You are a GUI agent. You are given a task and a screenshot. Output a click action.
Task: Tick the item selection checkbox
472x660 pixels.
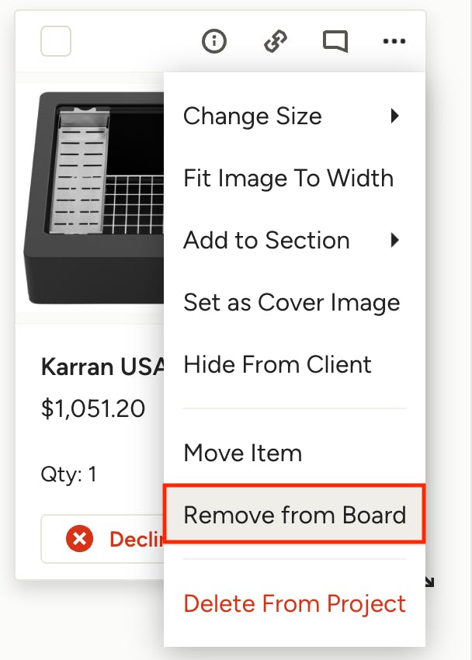(56, 41)
